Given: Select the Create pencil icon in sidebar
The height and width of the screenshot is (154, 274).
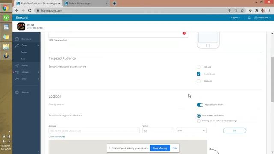Looking at the screenshot, I should (x=17, y=46).
